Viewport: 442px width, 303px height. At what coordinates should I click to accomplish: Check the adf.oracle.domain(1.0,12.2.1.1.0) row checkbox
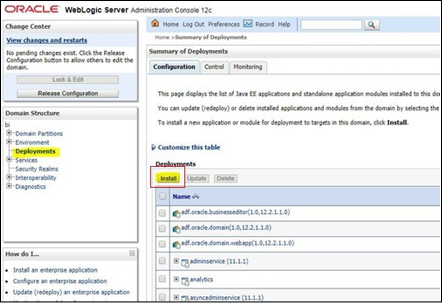162,229
